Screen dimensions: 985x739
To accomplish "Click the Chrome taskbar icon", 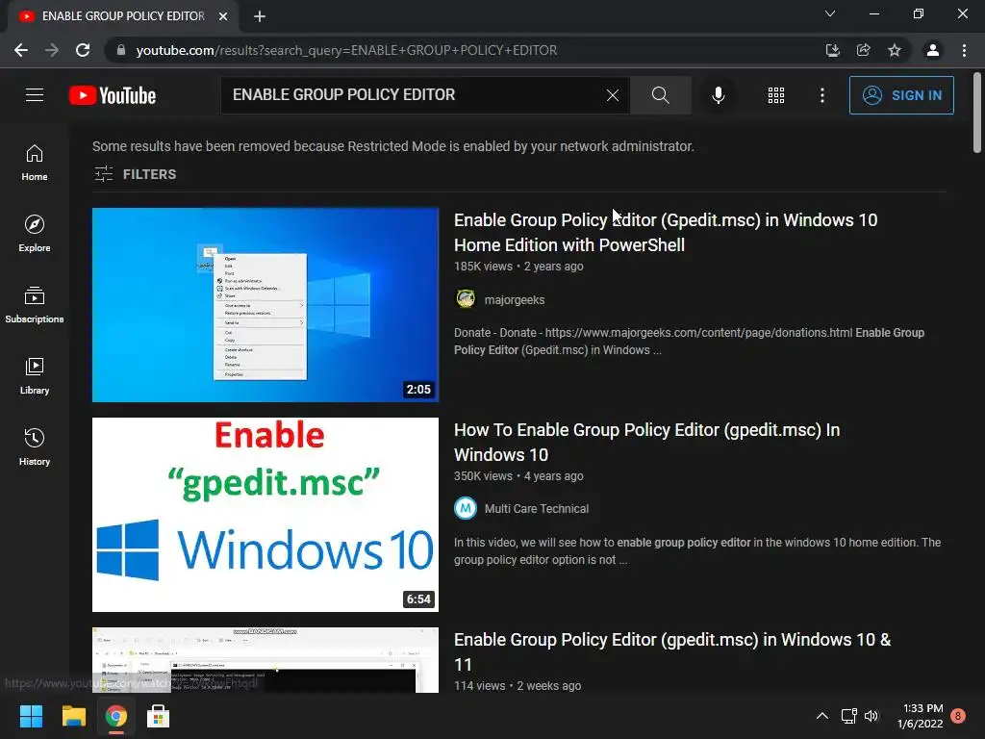I will (x=115, y=716).
